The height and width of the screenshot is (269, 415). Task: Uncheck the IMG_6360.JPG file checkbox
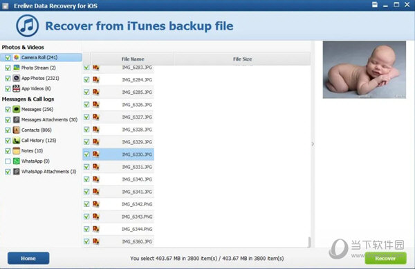pos(86,241)
